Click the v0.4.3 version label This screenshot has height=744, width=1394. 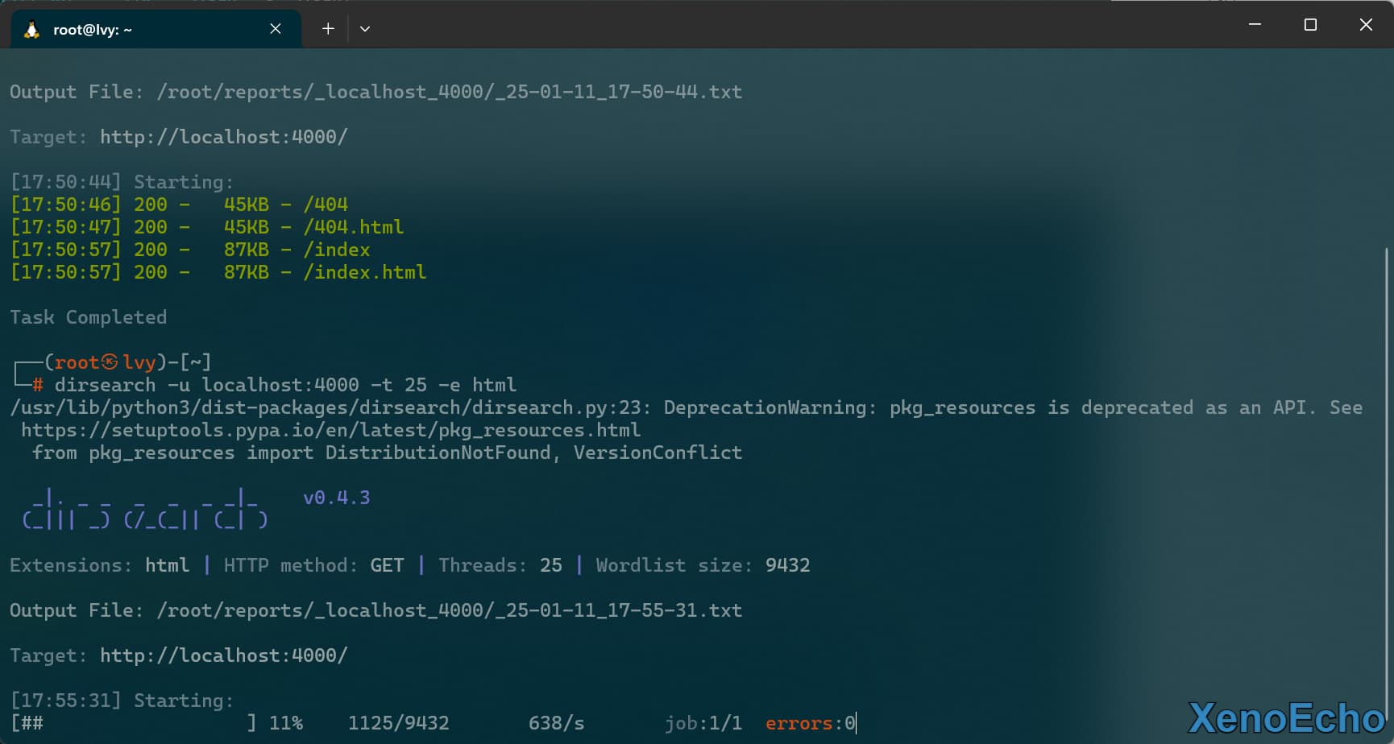tap(336, 498)
